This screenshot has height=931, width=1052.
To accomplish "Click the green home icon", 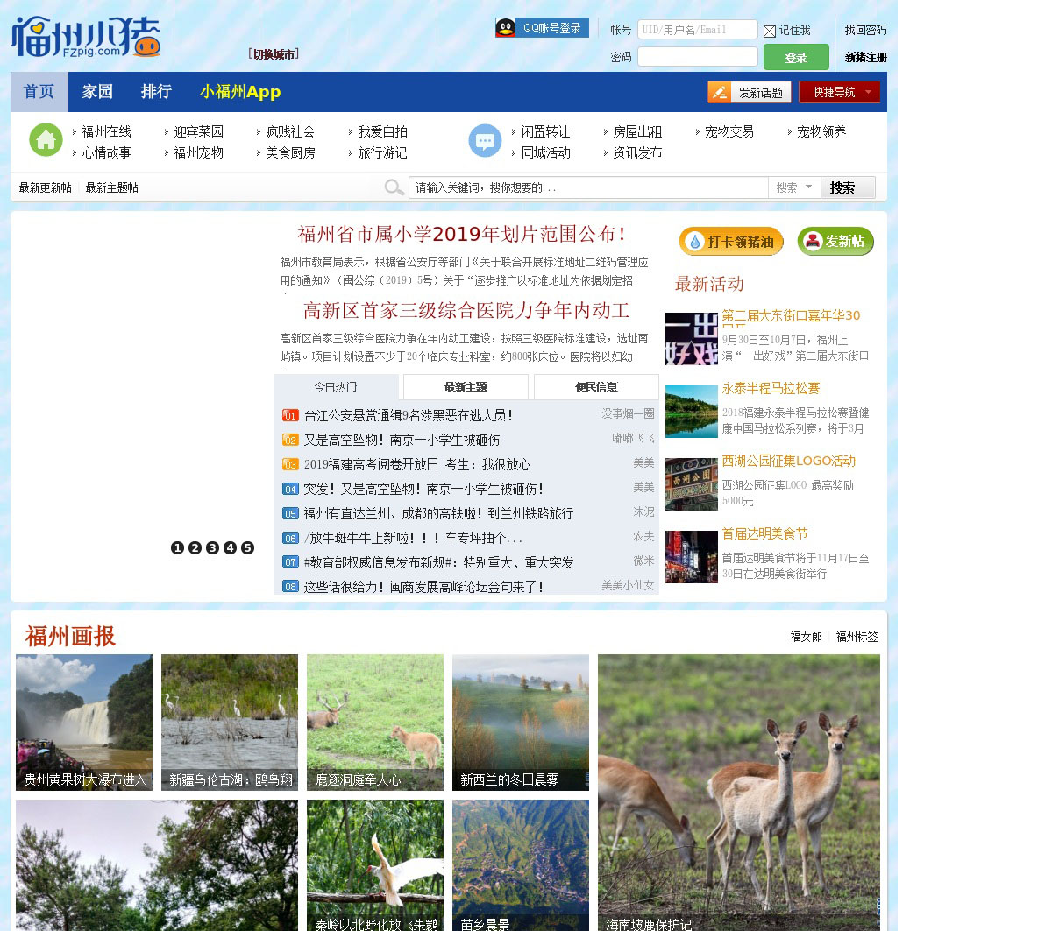I will point(46,140).
